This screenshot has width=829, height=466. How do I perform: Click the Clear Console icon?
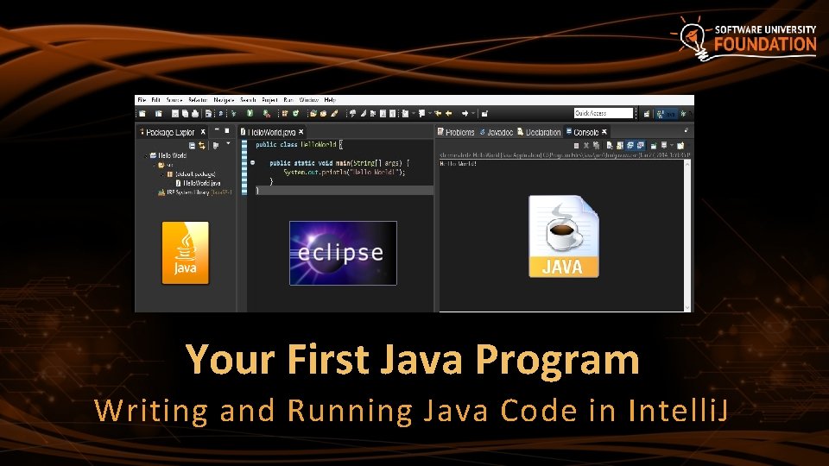pyautogui.click(x=609, y=145)
